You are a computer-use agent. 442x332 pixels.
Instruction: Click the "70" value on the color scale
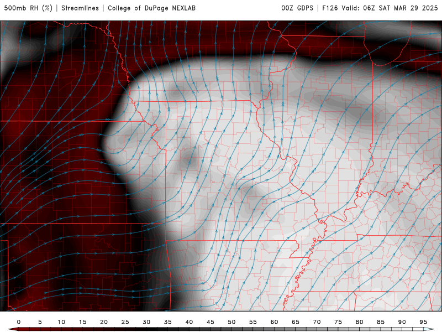tap(317, 322)
